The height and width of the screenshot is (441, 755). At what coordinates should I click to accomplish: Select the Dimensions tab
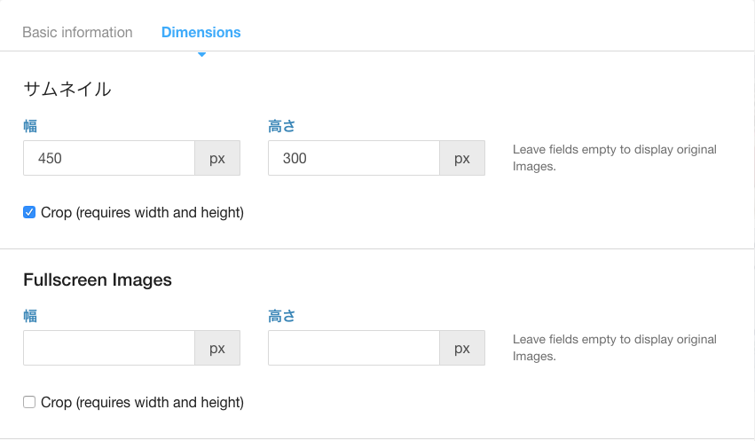tap(201, 32)
